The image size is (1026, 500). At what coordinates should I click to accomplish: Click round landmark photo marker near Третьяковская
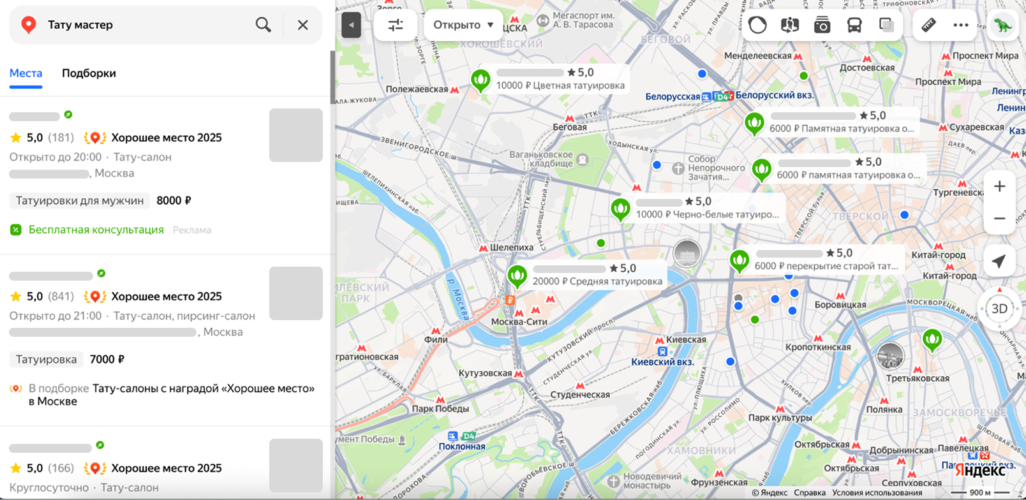[x=890, y=356]
